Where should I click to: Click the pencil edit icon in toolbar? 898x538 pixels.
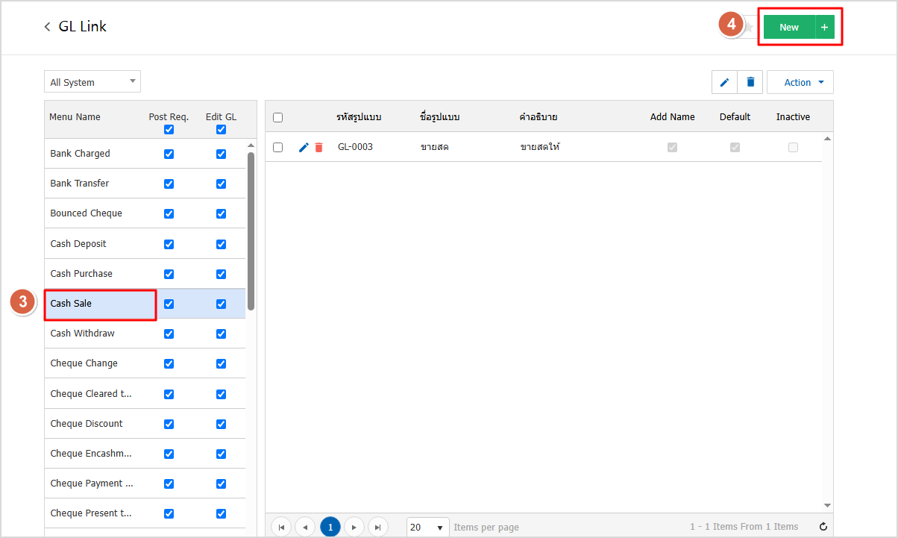tap(724, 82)
